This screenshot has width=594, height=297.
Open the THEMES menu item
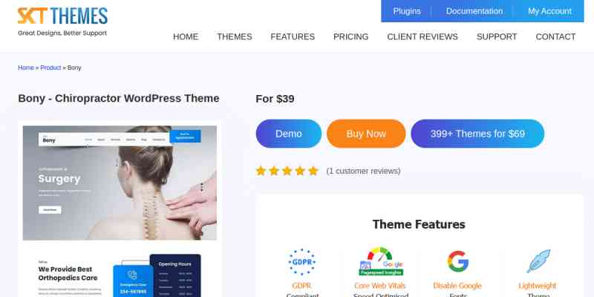pyautogui.click(x=235, y=36)
